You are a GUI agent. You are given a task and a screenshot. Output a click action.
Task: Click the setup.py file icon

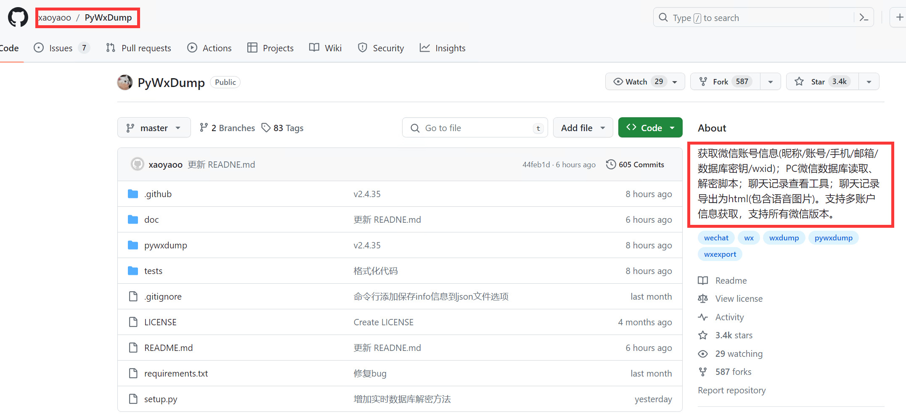(x=133, y=399)
